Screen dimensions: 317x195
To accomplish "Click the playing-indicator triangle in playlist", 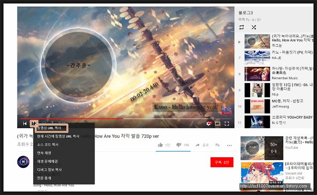I will 240,42.
